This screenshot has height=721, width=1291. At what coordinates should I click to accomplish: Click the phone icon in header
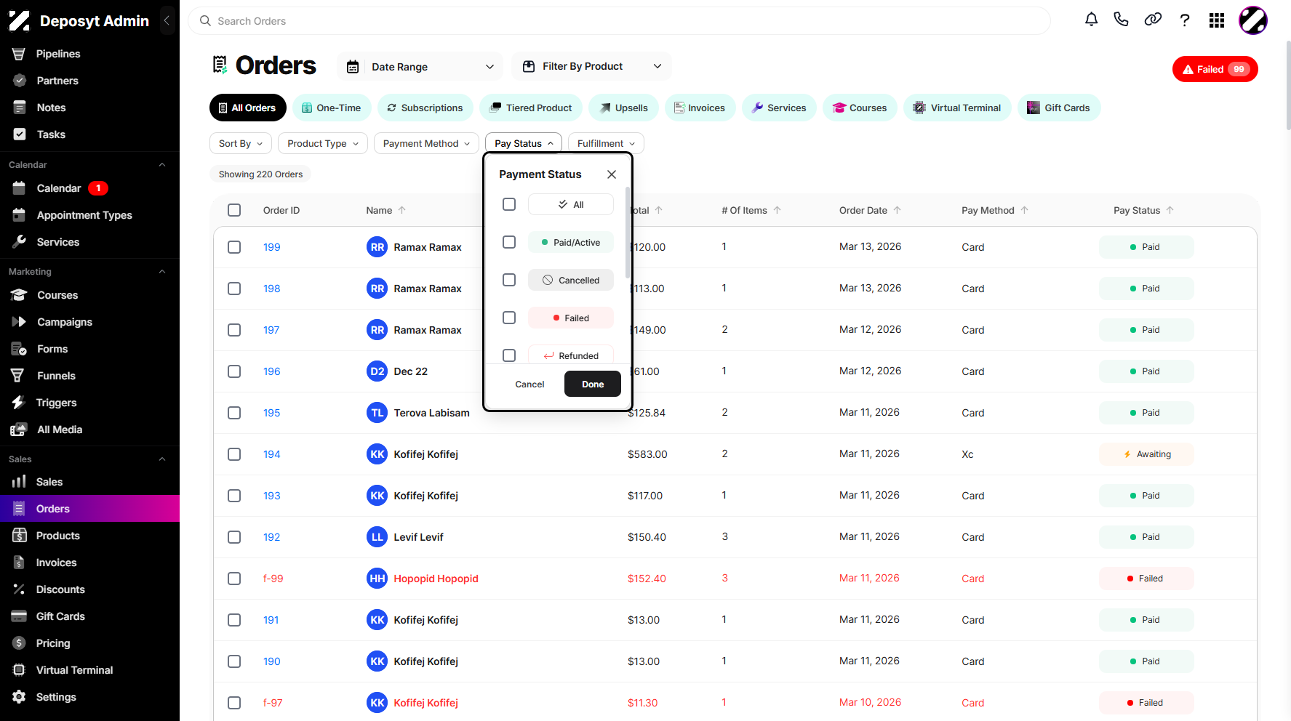pos(1121,20)
